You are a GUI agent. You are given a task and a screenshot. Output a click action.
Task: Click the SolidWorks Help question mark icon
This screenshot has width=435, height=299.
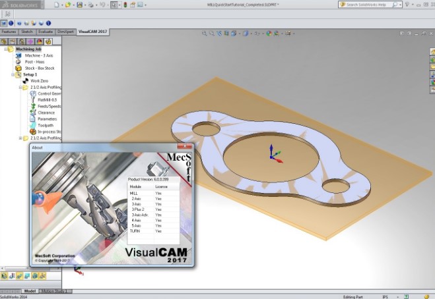[x=407, y=5]
